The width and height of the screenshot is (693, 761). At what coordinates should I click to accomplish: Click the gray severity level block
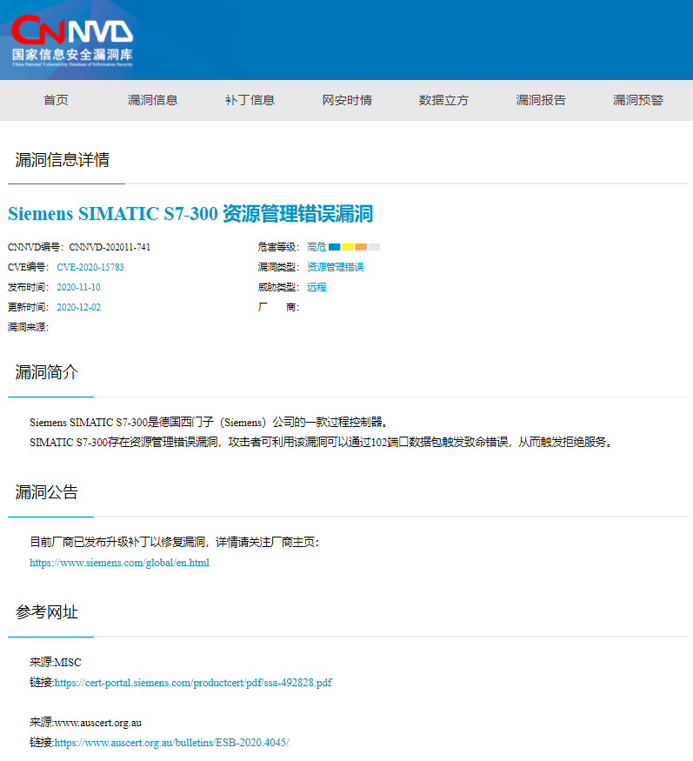[x=374, y=247]
